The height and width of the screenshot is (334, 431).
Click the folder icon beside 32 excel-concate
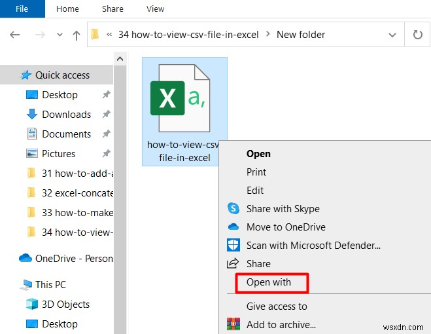(31, 193)
